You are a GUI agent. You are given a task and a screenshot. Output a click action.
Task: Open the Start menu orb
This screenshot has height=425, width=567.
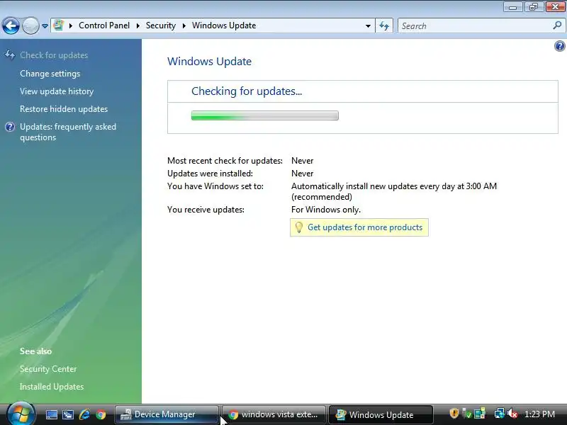pyautogui.click(x=21, y=414)
